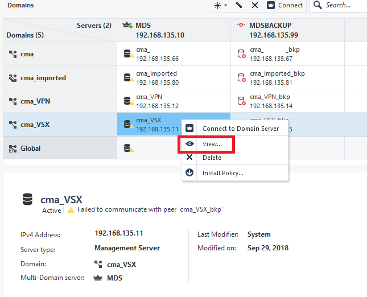Click the cma_imported domain icon
367x297 pixels.
(13, 78)
